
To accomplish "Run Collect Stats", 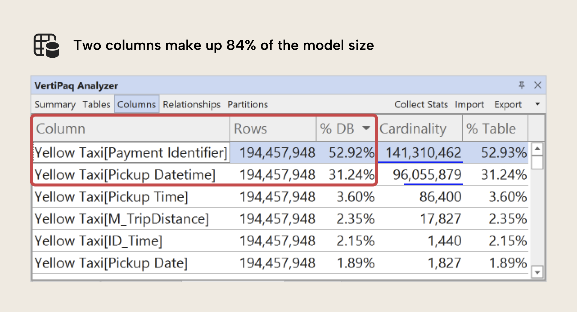I will 421,104.
